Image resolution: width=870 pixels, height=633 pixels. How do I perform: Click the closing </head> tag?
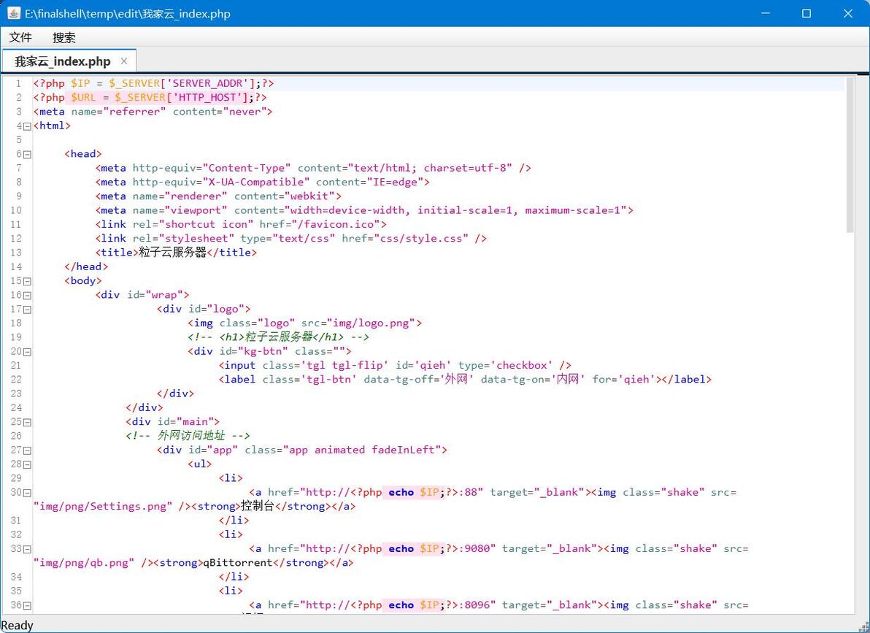(86, 266)
